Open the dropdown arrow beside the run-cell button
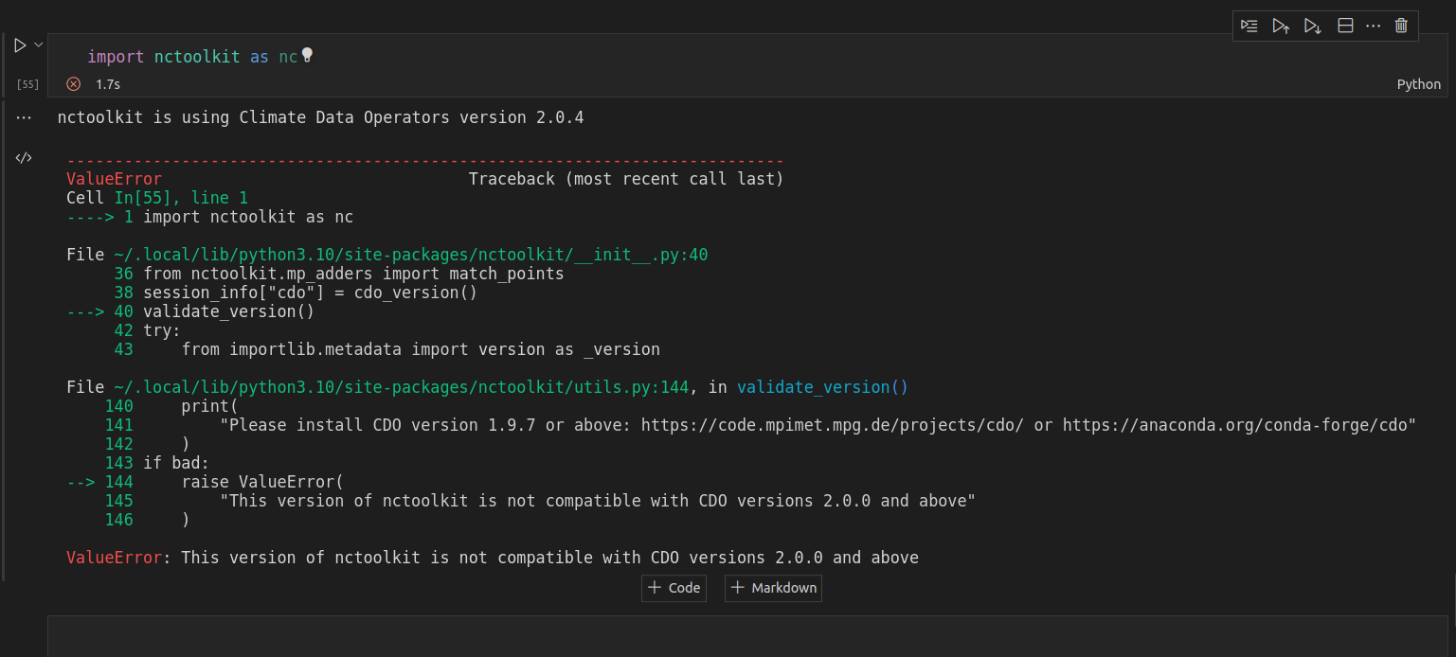This screenshot has width=1456, height=657. pos(38,44)
